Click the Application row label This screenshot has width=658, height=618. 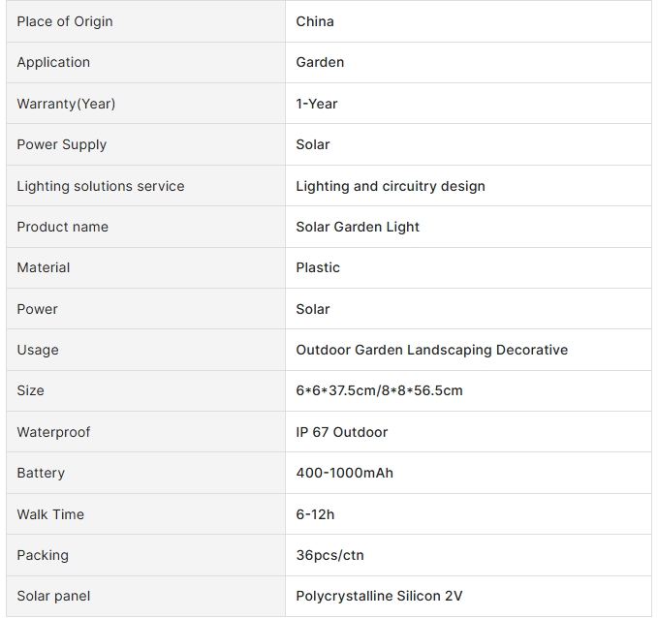coord(53,62)
